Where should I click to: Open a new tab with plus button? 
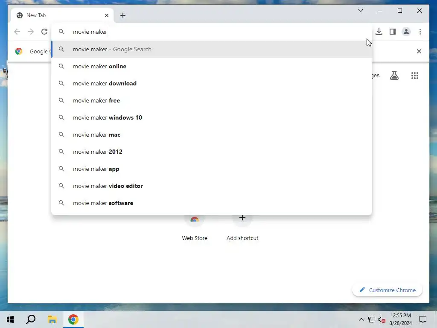click(x=123, y=15)
